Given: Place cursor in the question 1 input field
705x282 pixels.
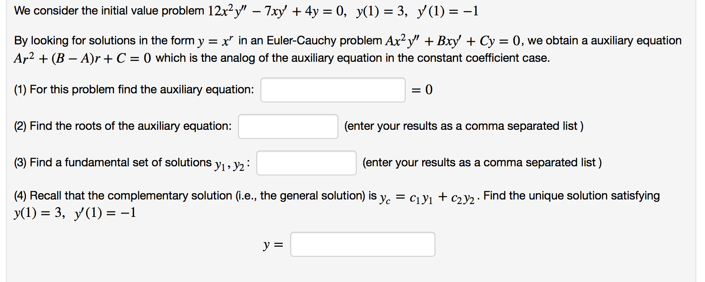Looking at the screenshot, I should [333, 90].
